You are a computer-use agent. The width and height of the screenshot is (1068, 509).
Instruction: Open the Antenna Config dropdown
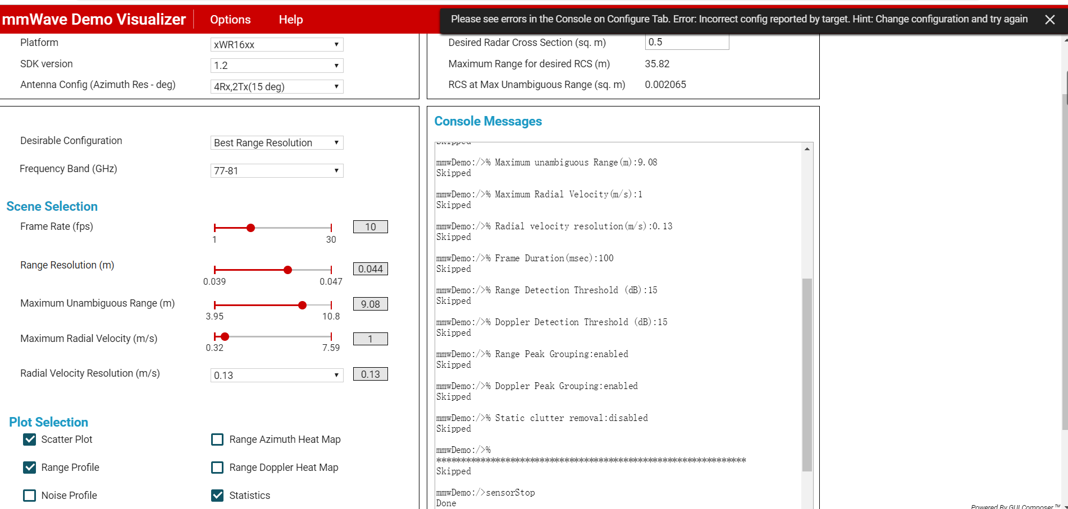(x=277, y=86)
